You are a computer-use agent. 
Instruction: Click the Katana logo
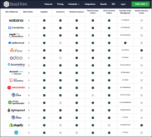16,20
